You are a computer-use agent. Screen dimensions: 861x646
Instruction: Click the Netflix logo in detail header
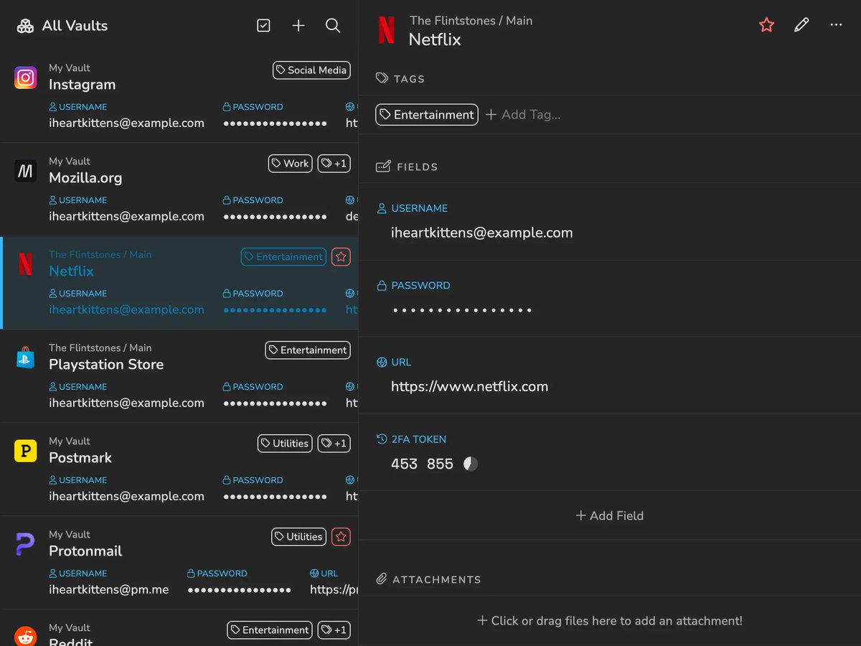pyautogui.click(x=386, y=30)
